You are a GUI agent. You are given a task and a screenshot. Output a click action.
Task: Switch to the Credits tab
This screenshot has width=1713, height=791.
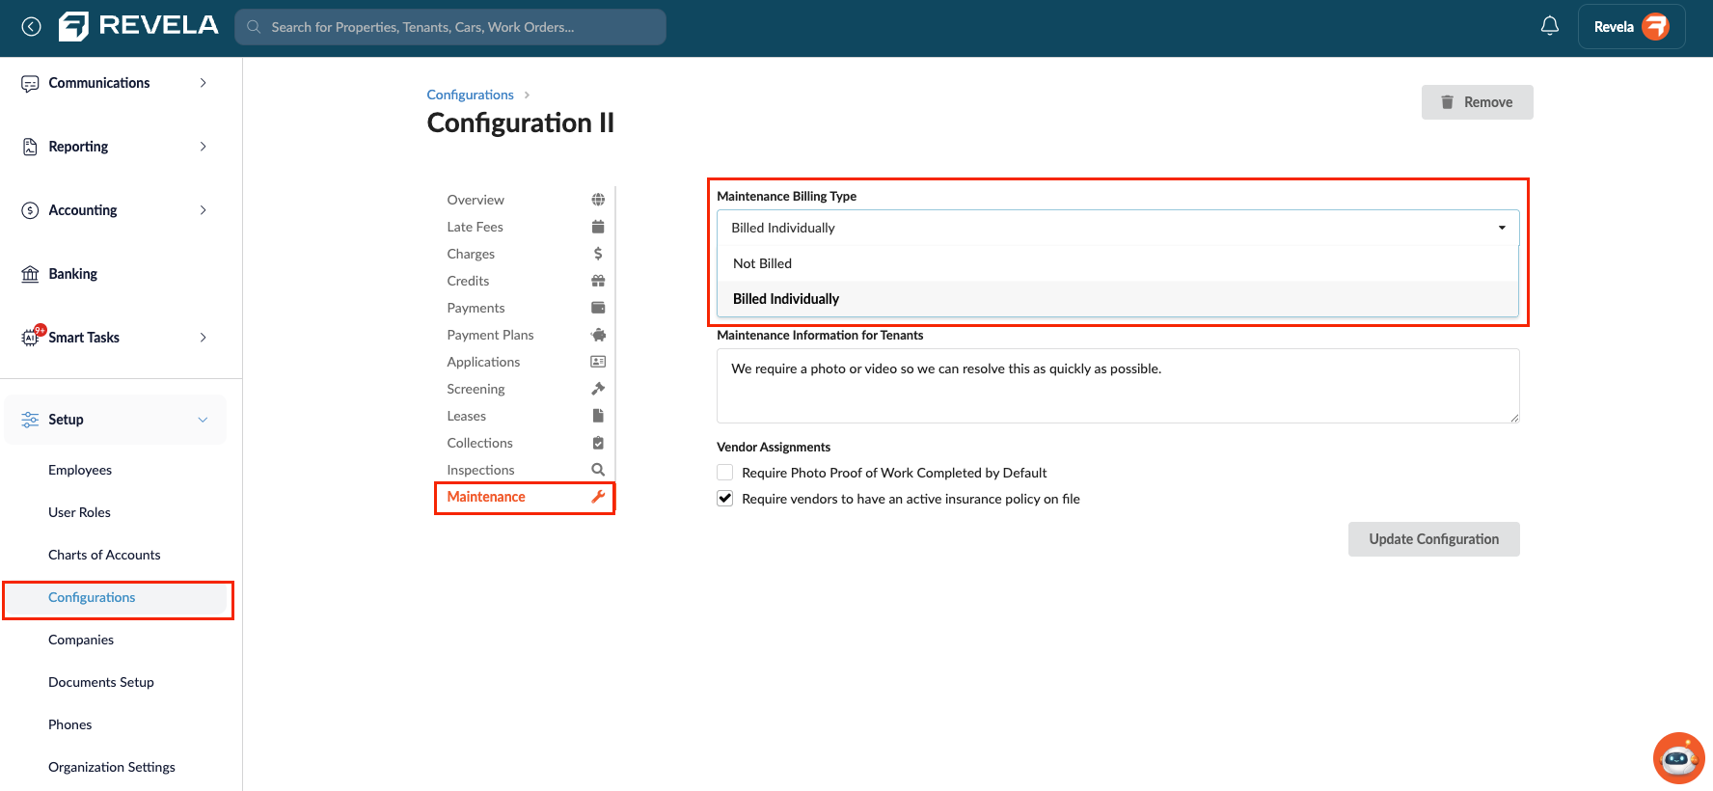click(x=468, y=281)
